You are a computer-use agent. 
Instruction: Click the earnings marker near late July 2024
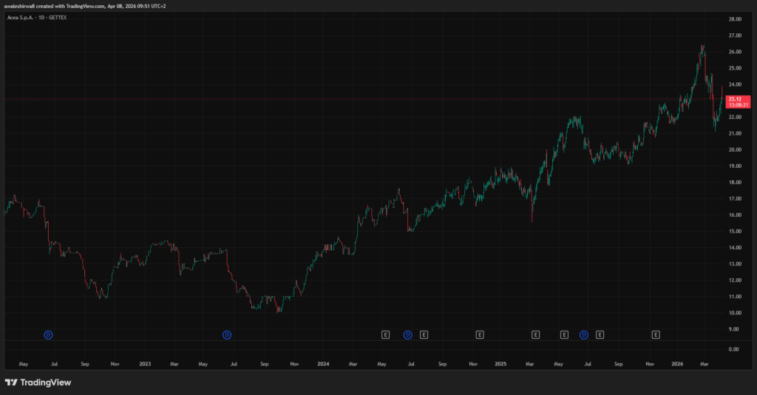click(x=424, y=335)
